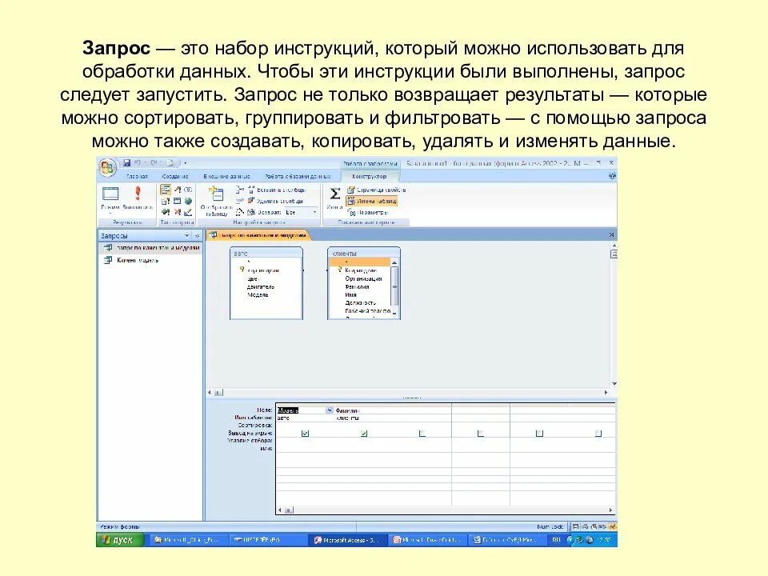Select the highlighted Select query type icon
This screenshot has width=768, height=576.
click(x=166, y=190)
